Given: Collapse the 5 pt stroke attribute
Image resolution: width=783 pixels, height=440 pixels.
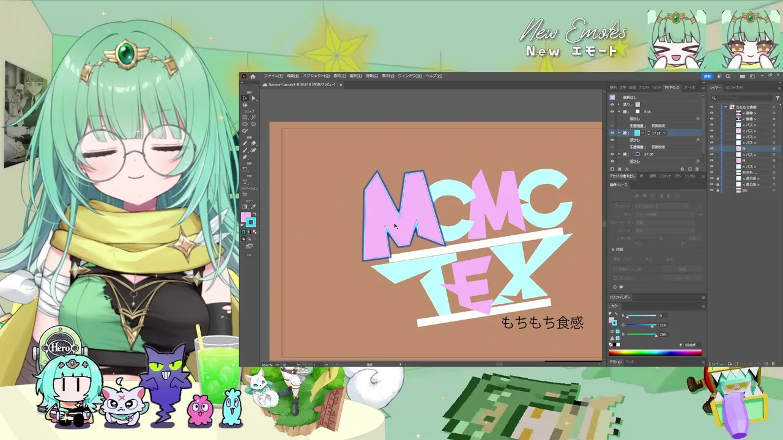Looking at the screenshot, I should point(619,112).
